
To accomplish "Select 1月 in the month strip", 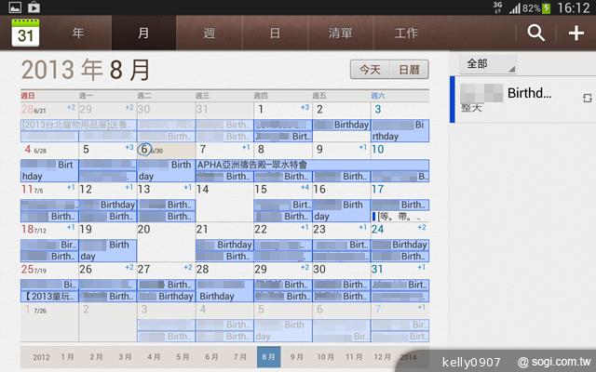I will 68,357.
